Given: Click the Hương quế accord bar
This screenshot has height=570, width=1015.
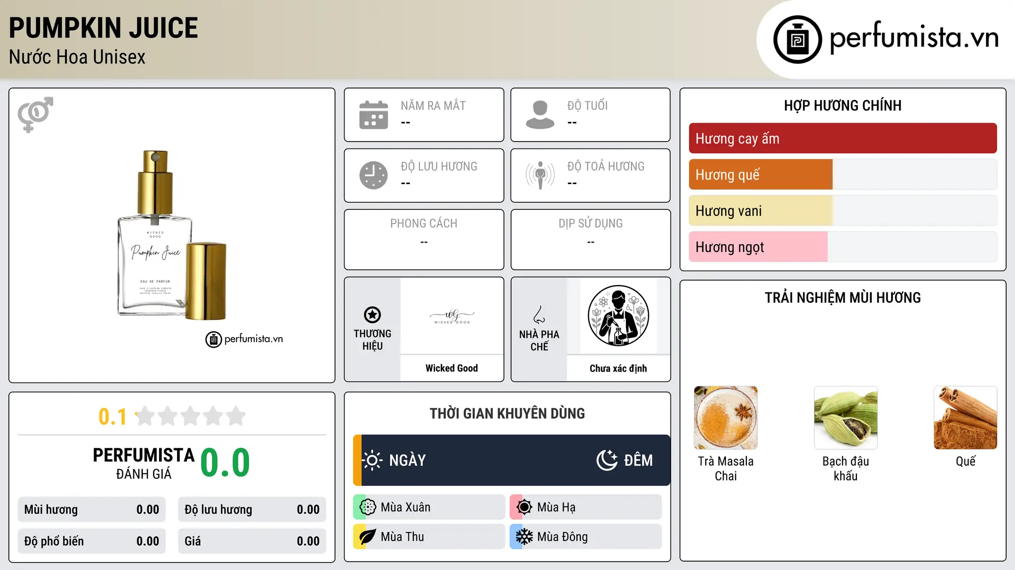Looking at the screenshot, I should [843, 175].
